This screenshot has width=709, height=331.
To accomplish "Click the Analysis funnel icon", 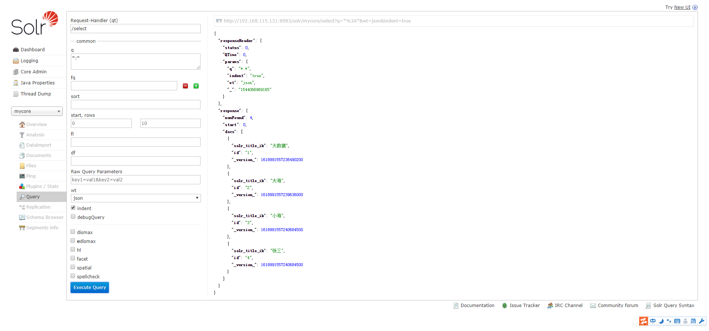I will [22, 135].
